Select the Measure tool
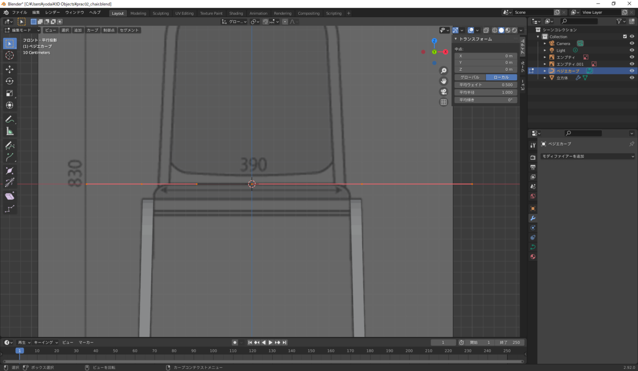 pos(10,131)
